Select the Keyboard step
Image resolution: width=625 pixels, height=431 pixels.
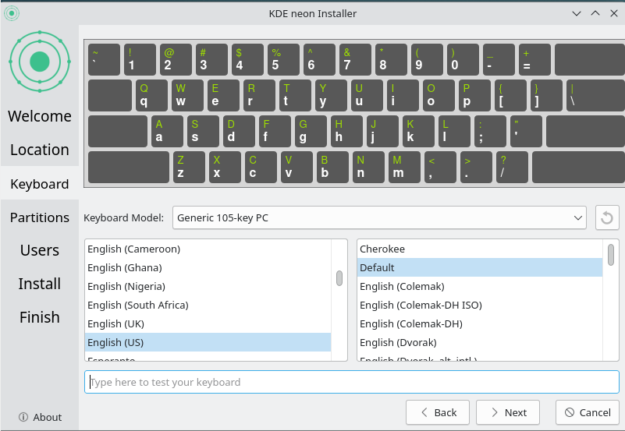pos(40,183)
